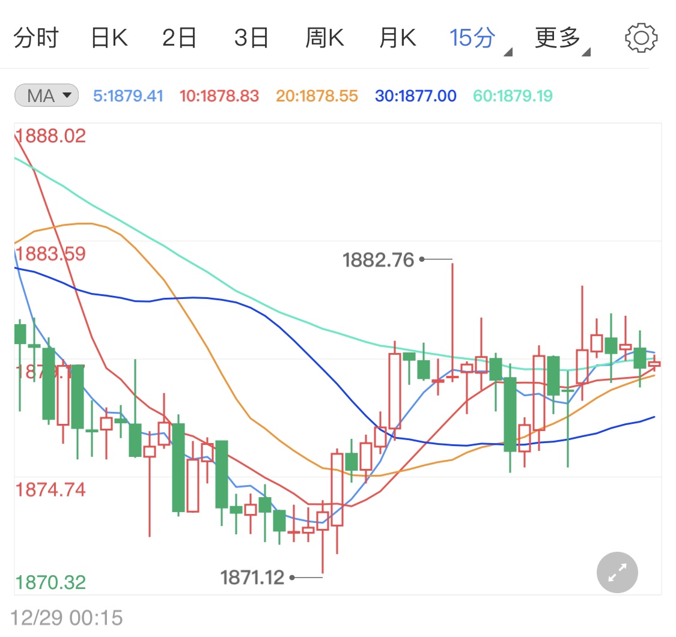Screen dimensions: 676x637
Task: Select the 3日 chart tab
Action: tap(251, 37)
